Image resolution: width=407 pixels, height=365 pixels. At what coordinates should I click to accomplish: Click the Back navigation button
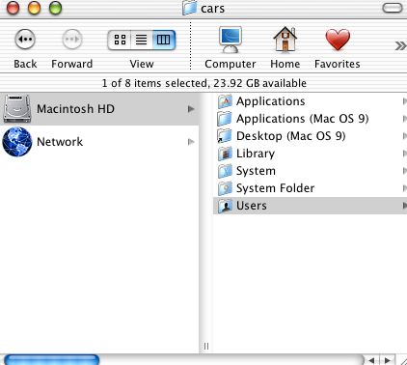coord(25,40)
